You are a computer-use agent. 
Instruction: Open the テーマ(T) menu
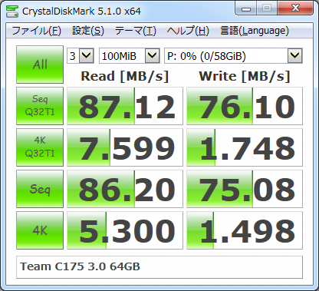click(x=135, y=31)
